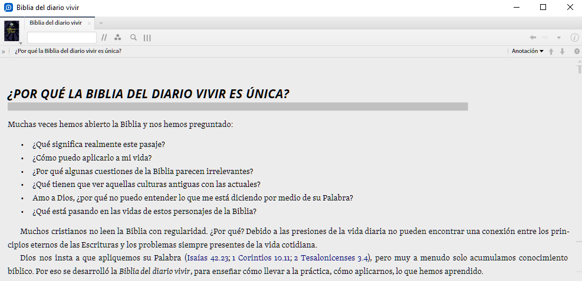
Task: Click the main heading text
Action: click(149, 94)
